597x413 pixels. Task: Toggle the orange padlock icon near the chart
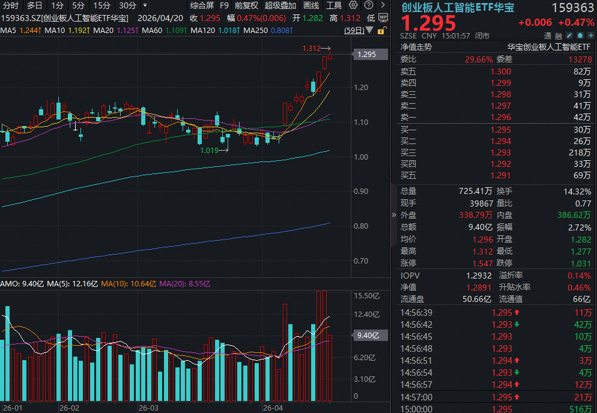pyautogui.click(x=381, y=31)
